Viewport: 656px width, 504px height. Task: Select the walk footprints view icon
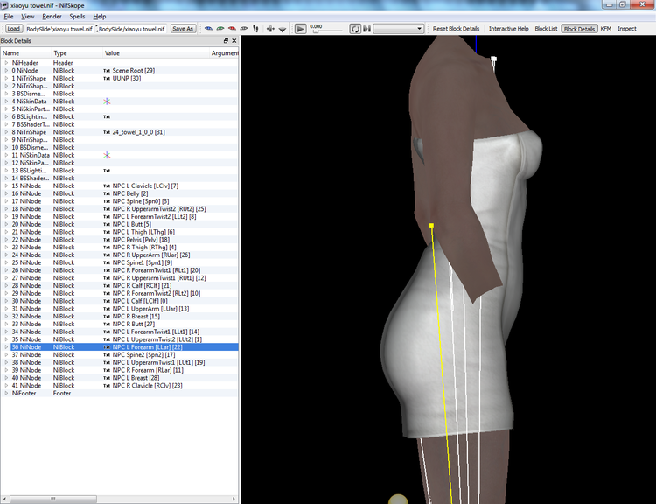point(255,29)
